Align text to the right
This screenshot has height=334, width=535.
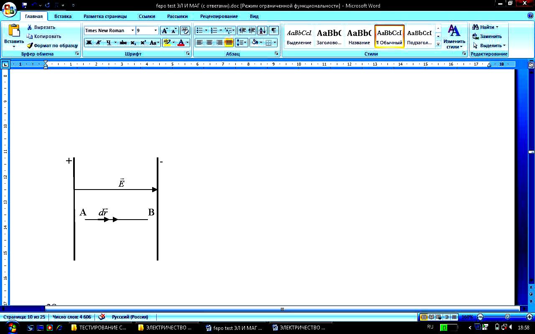point(219,43)
